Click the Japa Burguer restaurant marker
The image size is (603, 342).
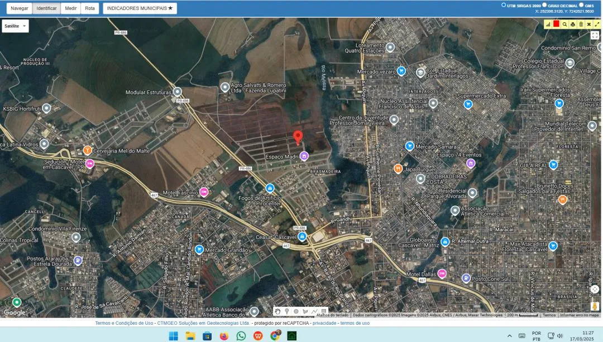(398, 168)
